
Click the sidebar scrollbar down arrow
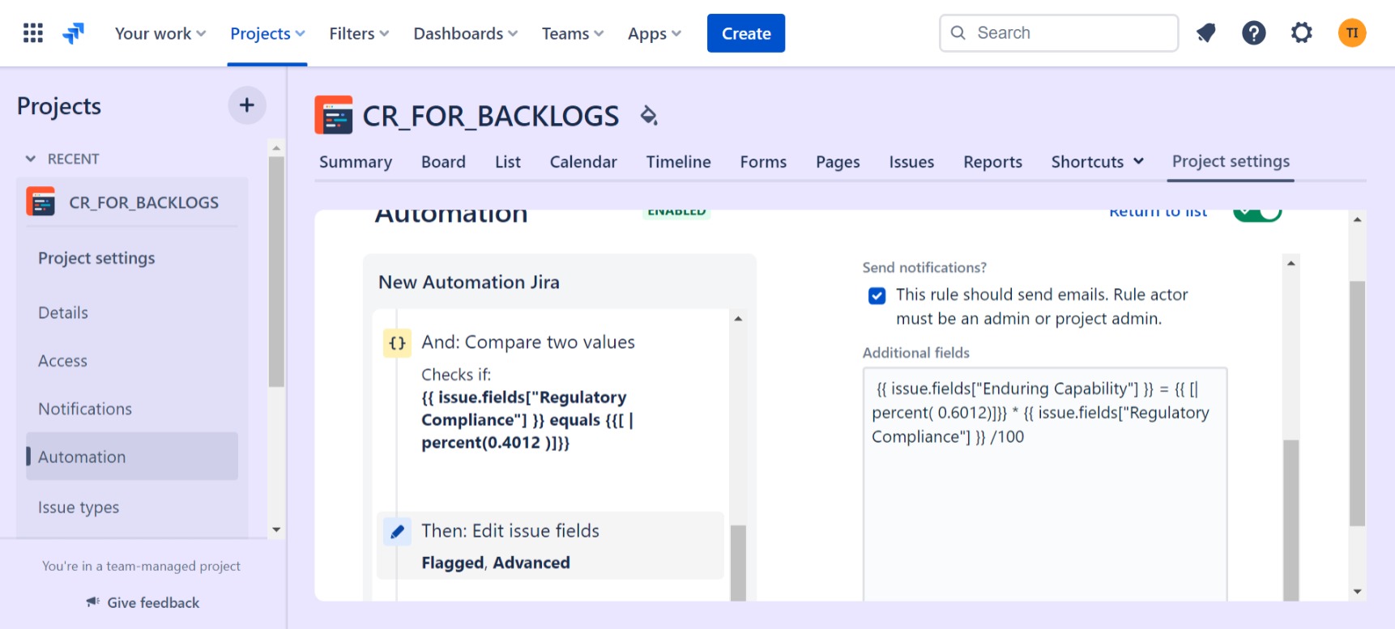point(276,530)
